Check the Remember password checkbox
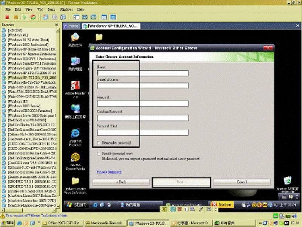The image size is (302, 227). tap(99, 143)
